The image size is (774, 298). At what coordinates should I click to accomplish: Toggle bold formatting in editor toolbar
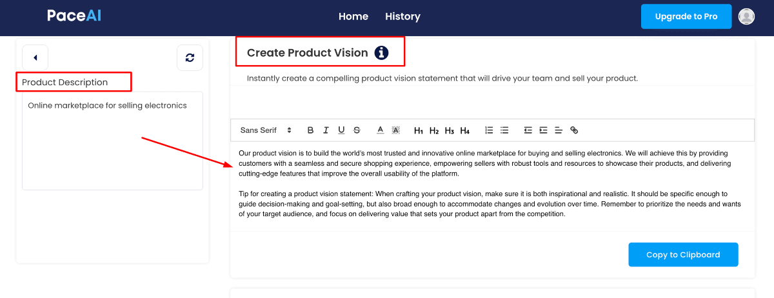(310, 130)
